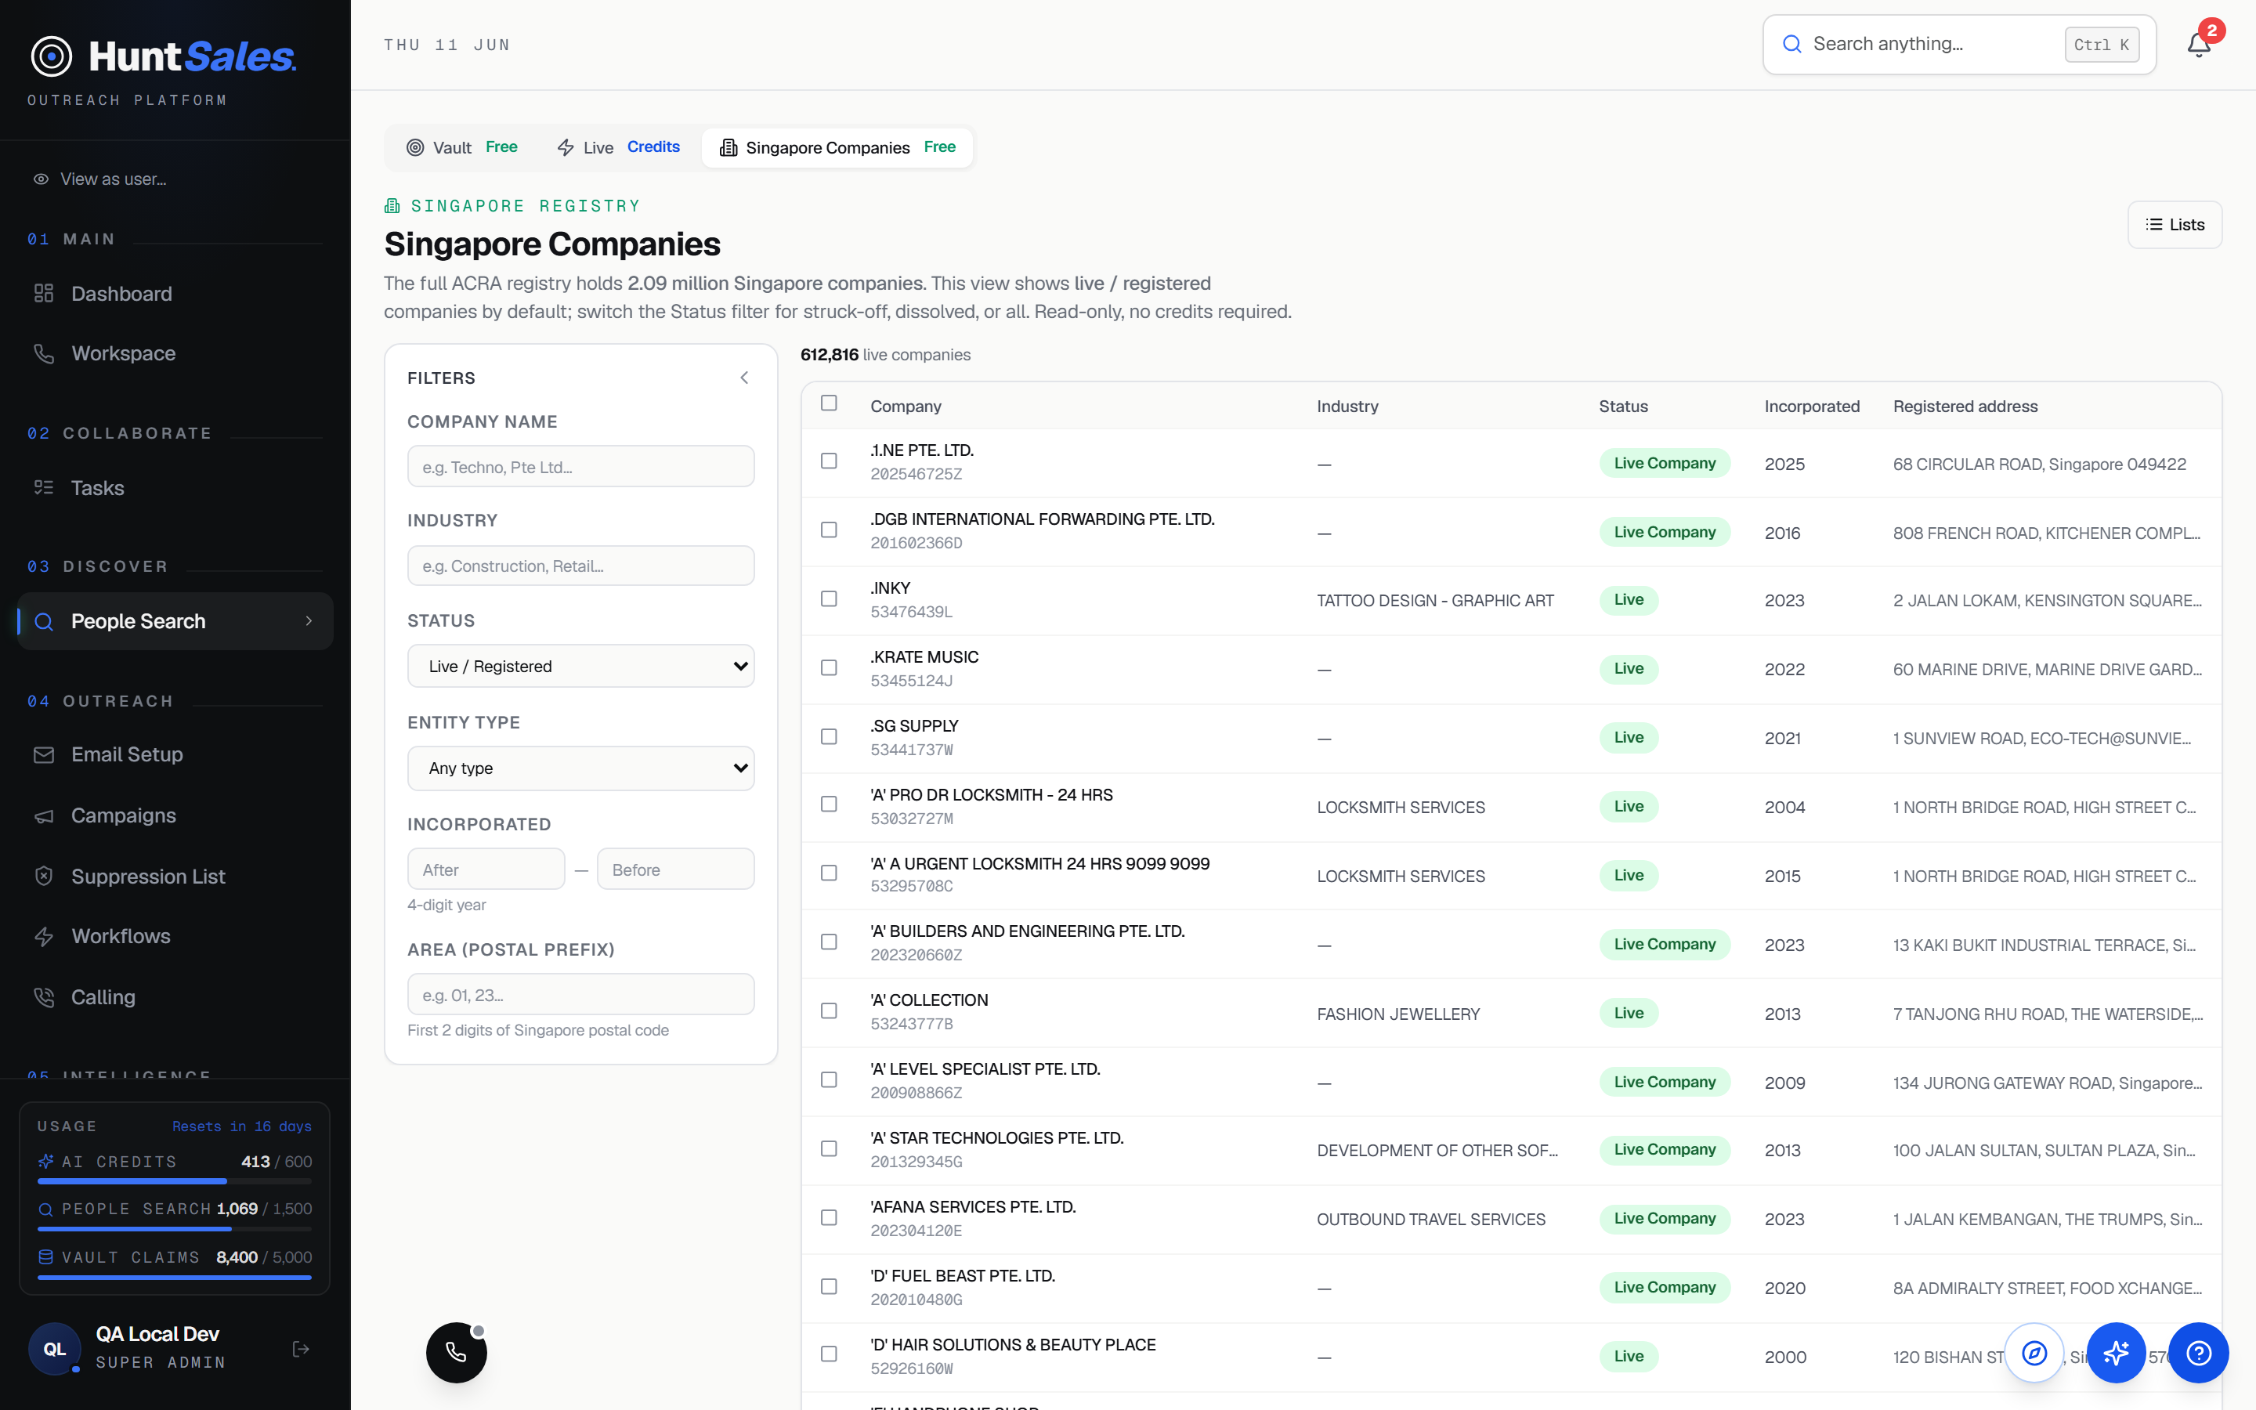Open the floating black phone dialer button

click(x=457, y=1352)
